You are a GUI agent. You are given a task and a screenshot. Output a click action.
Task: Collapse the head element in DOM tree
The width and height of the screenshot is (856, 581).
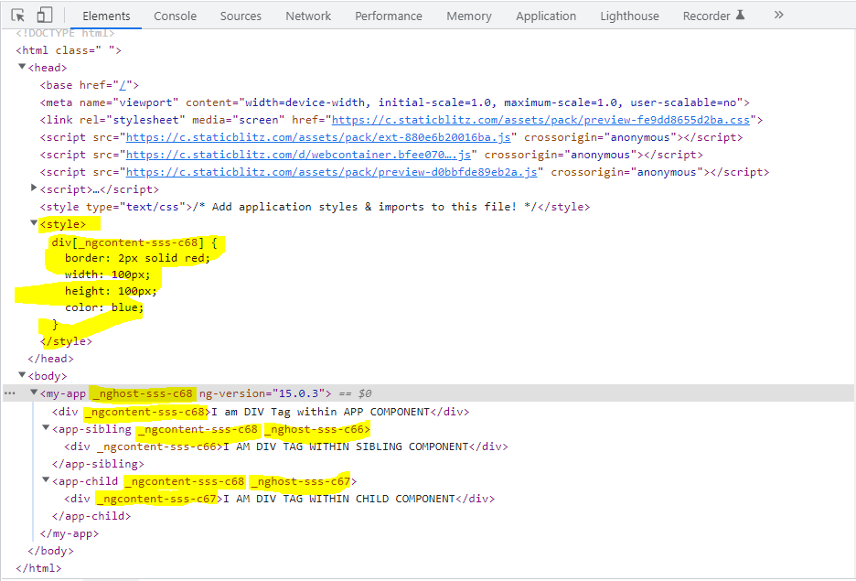[x=21, y=67]
